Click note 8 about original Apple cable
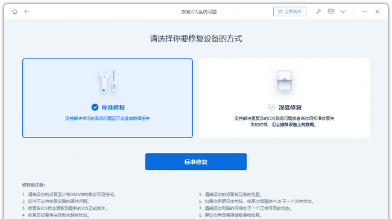The height and width of the screenshot is (219, 392). click(230, 215)
